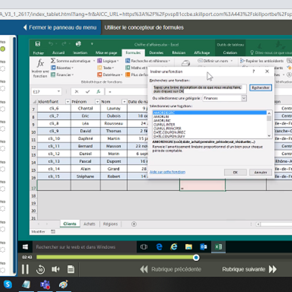Click the dialog help question mark
The width and height of the screenshot is (292, 292).
[254, 71]
